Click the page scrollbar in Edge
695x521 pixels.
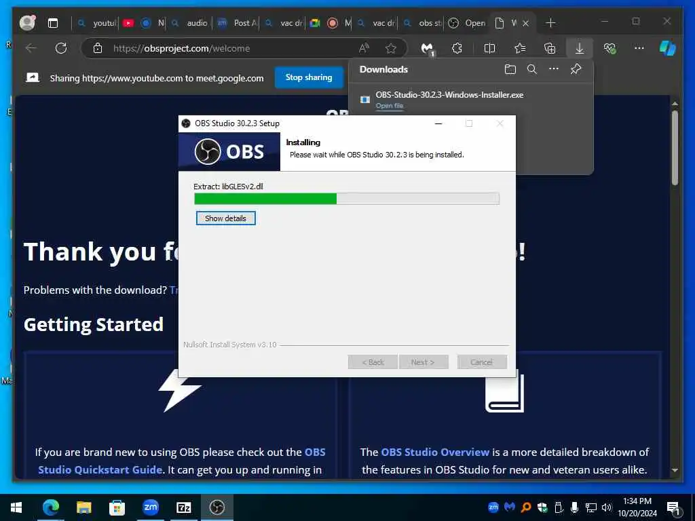coord(675,147)
